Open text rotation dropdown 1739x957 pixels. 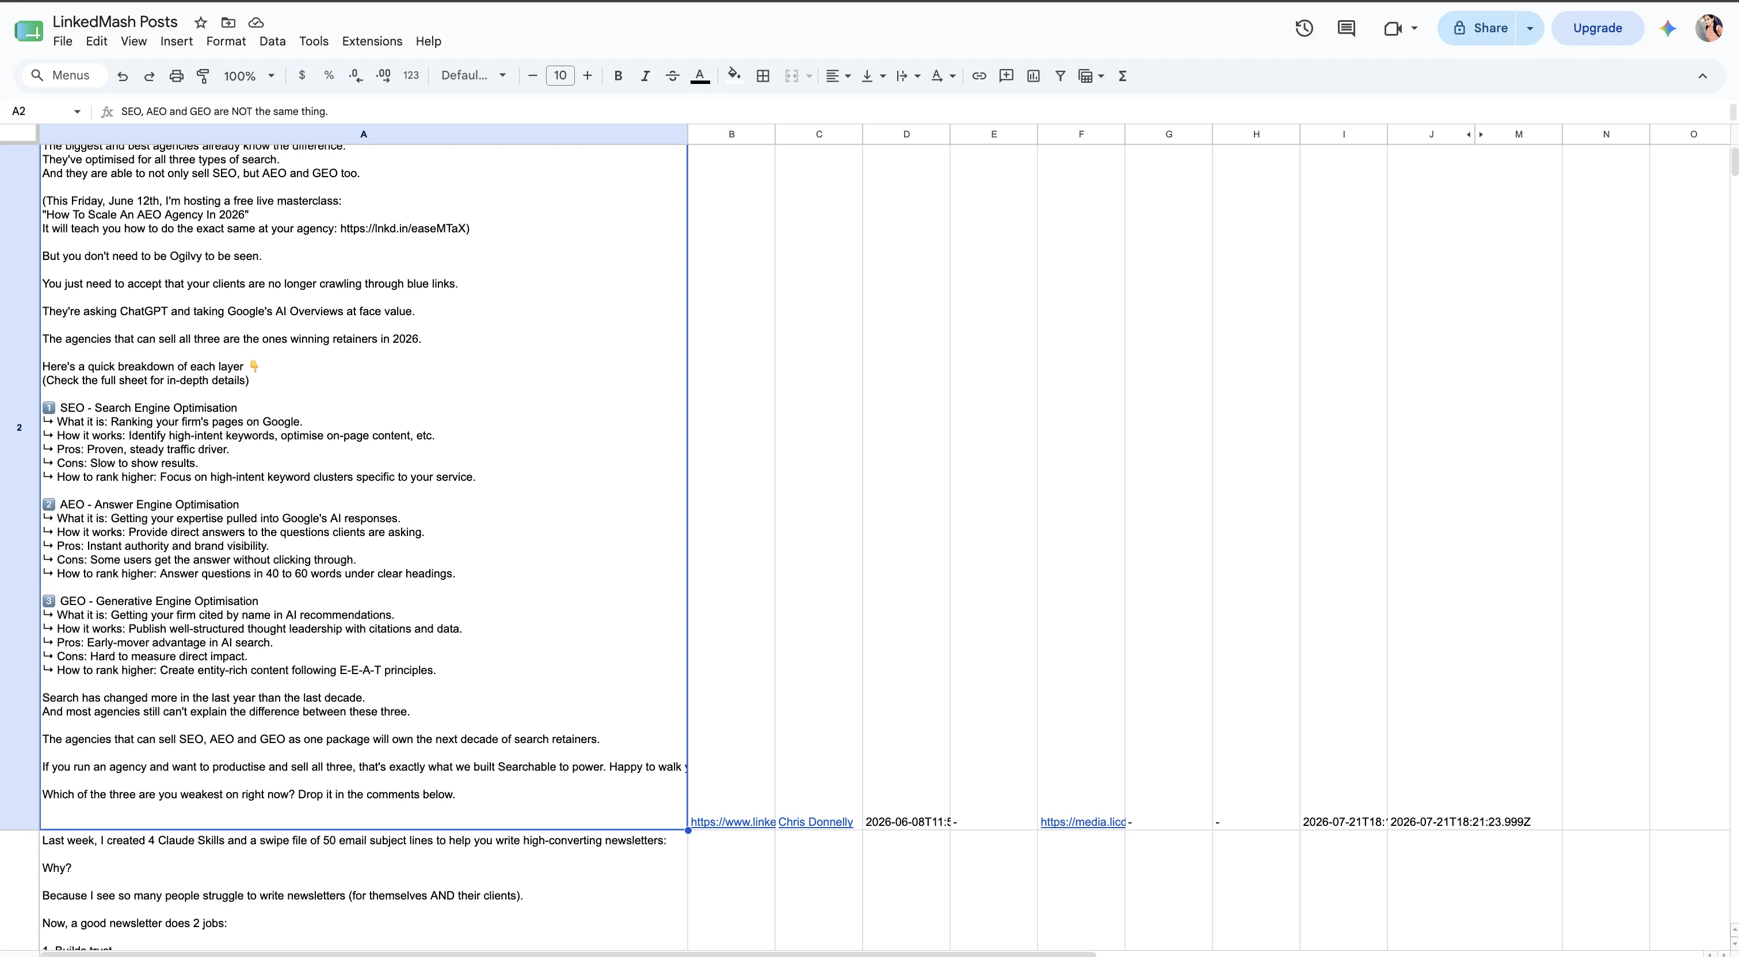pos(943,75)
